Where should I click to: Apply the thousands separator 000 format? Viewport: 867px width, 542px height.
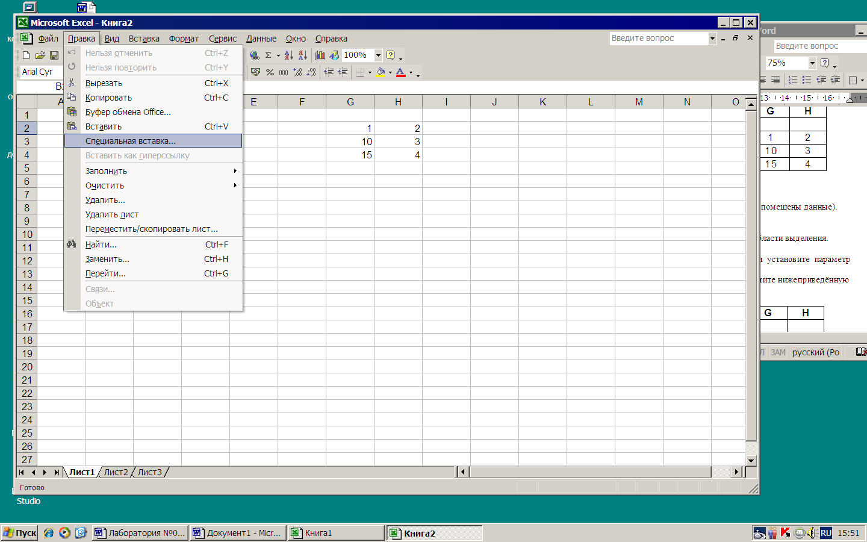pos(284,72)
